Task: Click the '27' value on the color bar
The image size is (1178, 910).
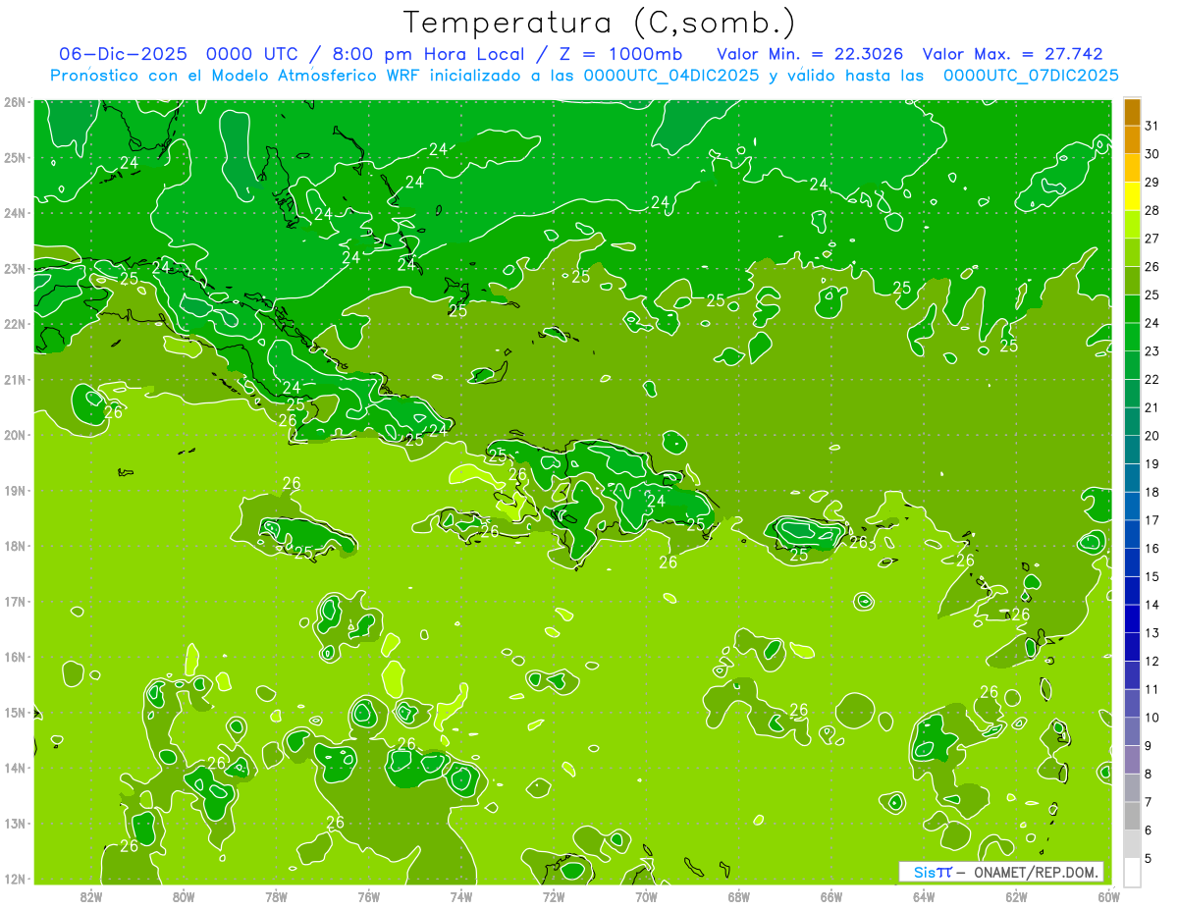Action: tap(1152, 239)
